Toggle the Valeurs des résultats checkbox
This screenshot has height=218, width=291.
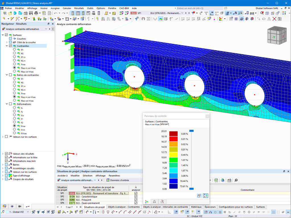coord(7,154)
